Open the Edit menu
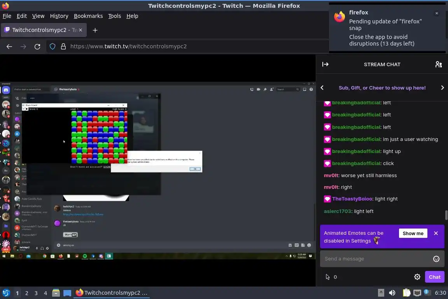The height and width of the screenshot is (299, 448). click(22, 16)
